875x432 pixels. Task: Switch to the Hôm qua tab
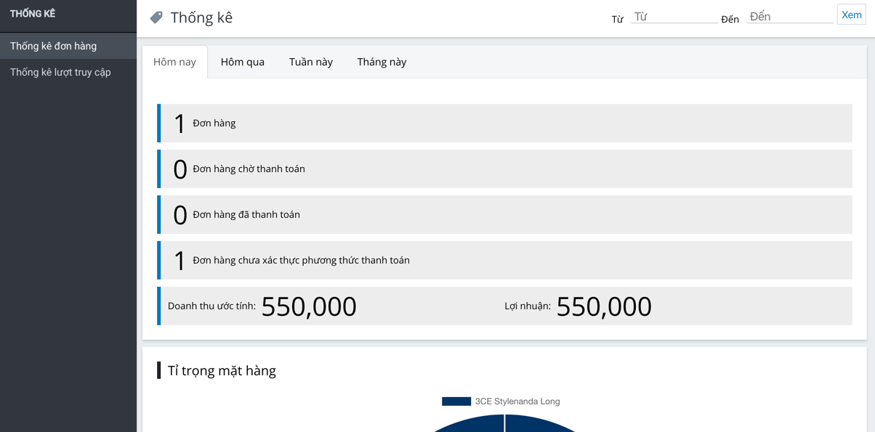[243, 62]
